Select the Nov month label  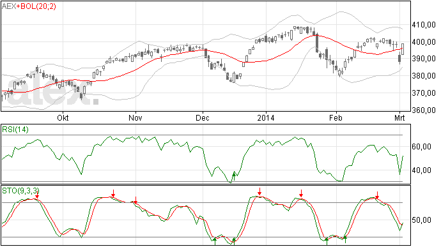[x=135, y=117]
